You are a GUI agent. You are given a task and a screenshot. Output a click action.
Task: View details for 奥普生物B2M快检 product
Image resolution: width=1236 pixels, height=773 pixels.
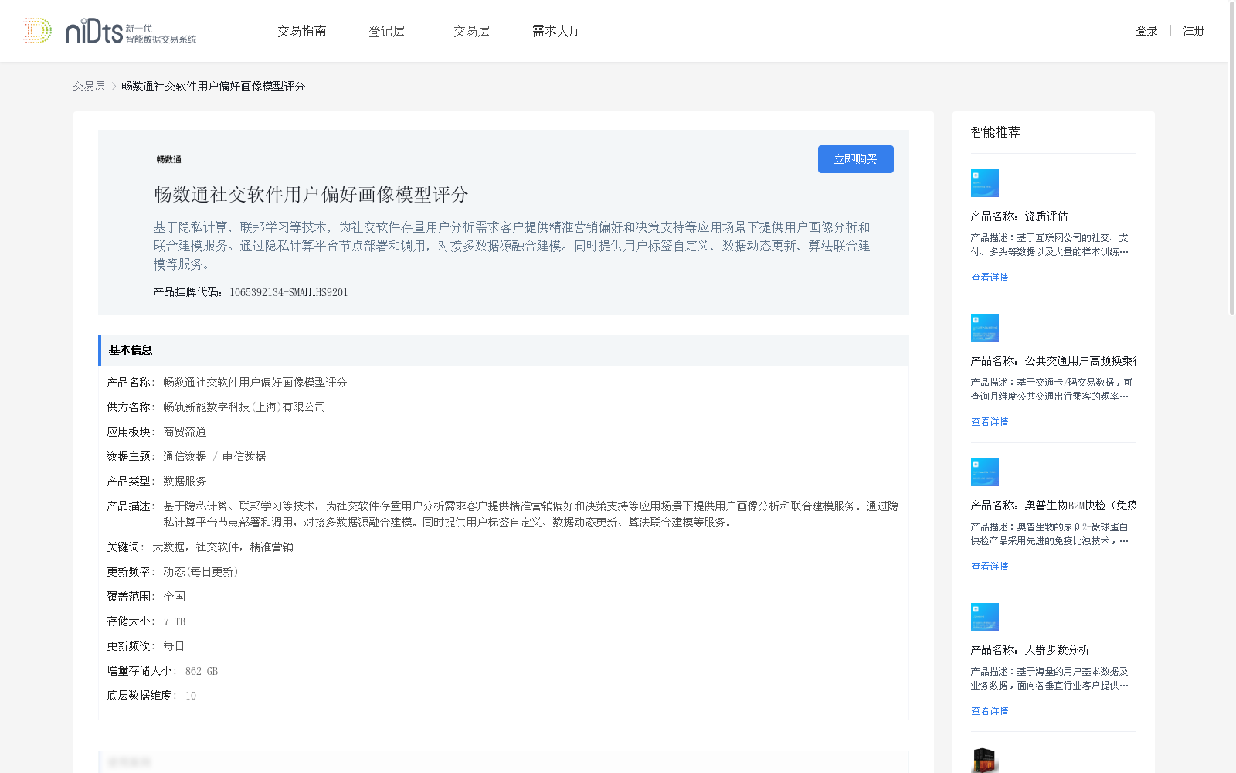pos(990,567)
